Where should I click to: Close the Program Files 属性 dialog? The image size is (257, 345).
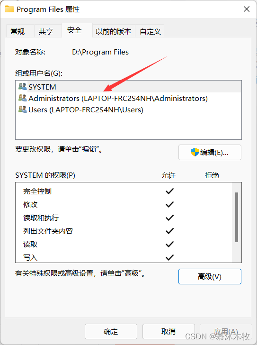(247, 9)
